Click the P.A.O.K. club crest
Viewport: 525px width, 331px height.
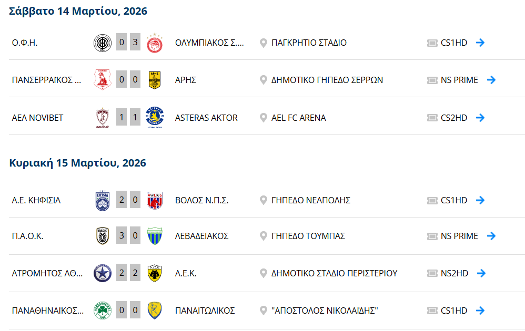(102, 236)
